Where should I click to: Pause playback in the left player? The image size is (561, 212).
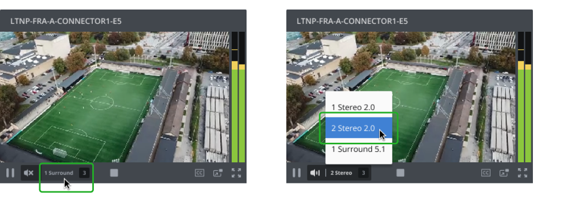[11, 173]
